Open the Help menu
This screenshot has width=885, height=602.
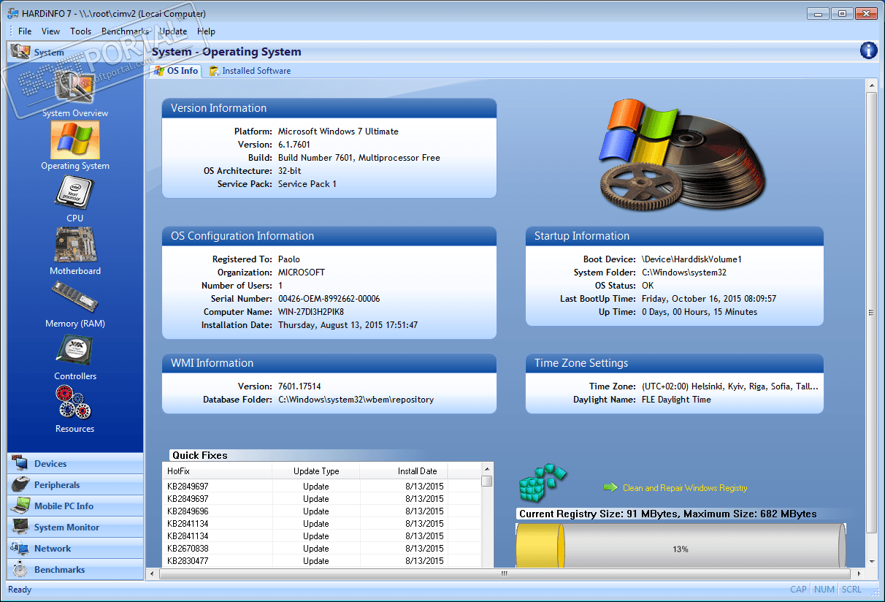point(206,31)
